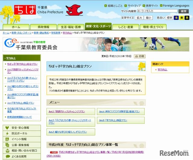The image size is (193, 160).
Task: Click calendar icon beside イベント情報
Action: 7,139
